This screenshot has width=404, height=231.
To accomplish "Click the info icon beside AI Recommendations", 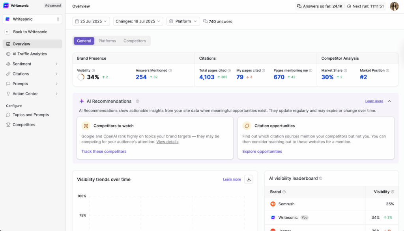I will (138, 101).
